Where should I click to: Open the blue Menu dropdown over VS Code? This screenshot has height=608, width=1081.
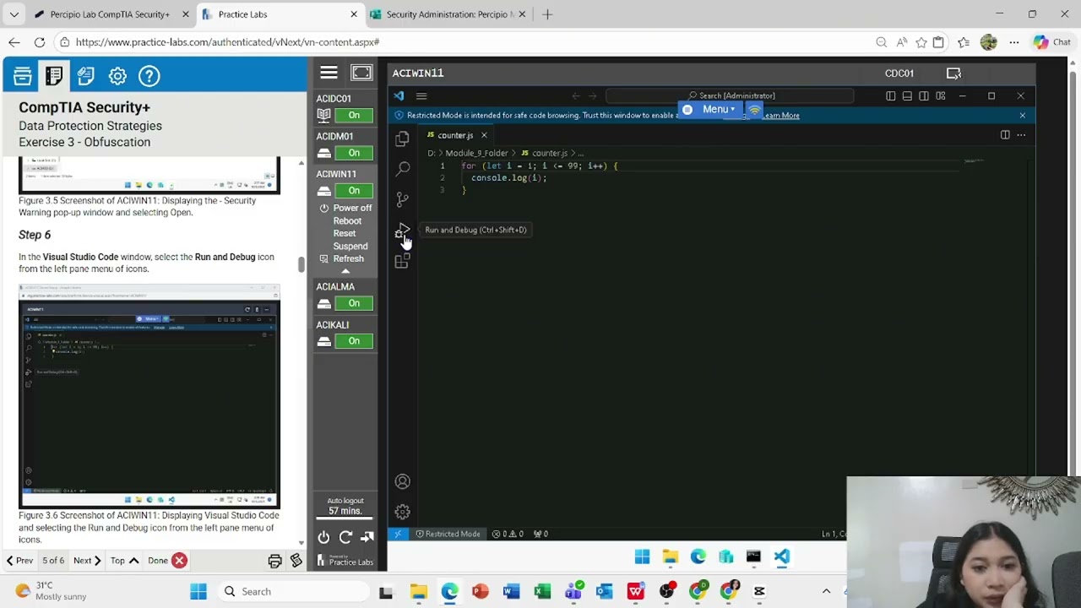[x=709, y=109]
